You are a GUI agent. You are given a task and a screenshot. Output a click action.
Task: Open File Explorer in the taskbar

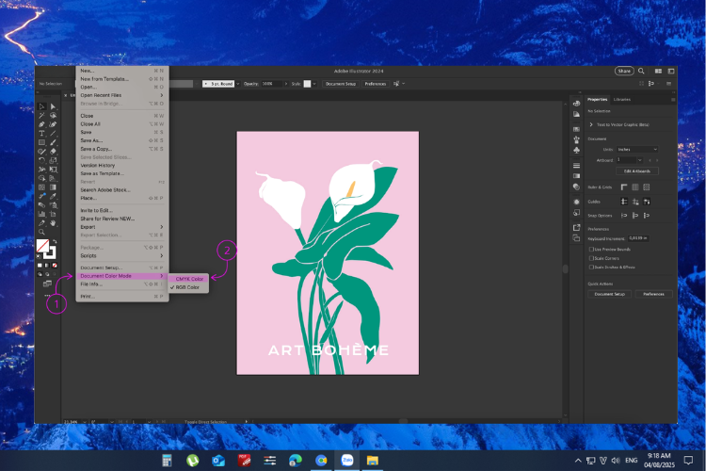[x=373, y=461]
